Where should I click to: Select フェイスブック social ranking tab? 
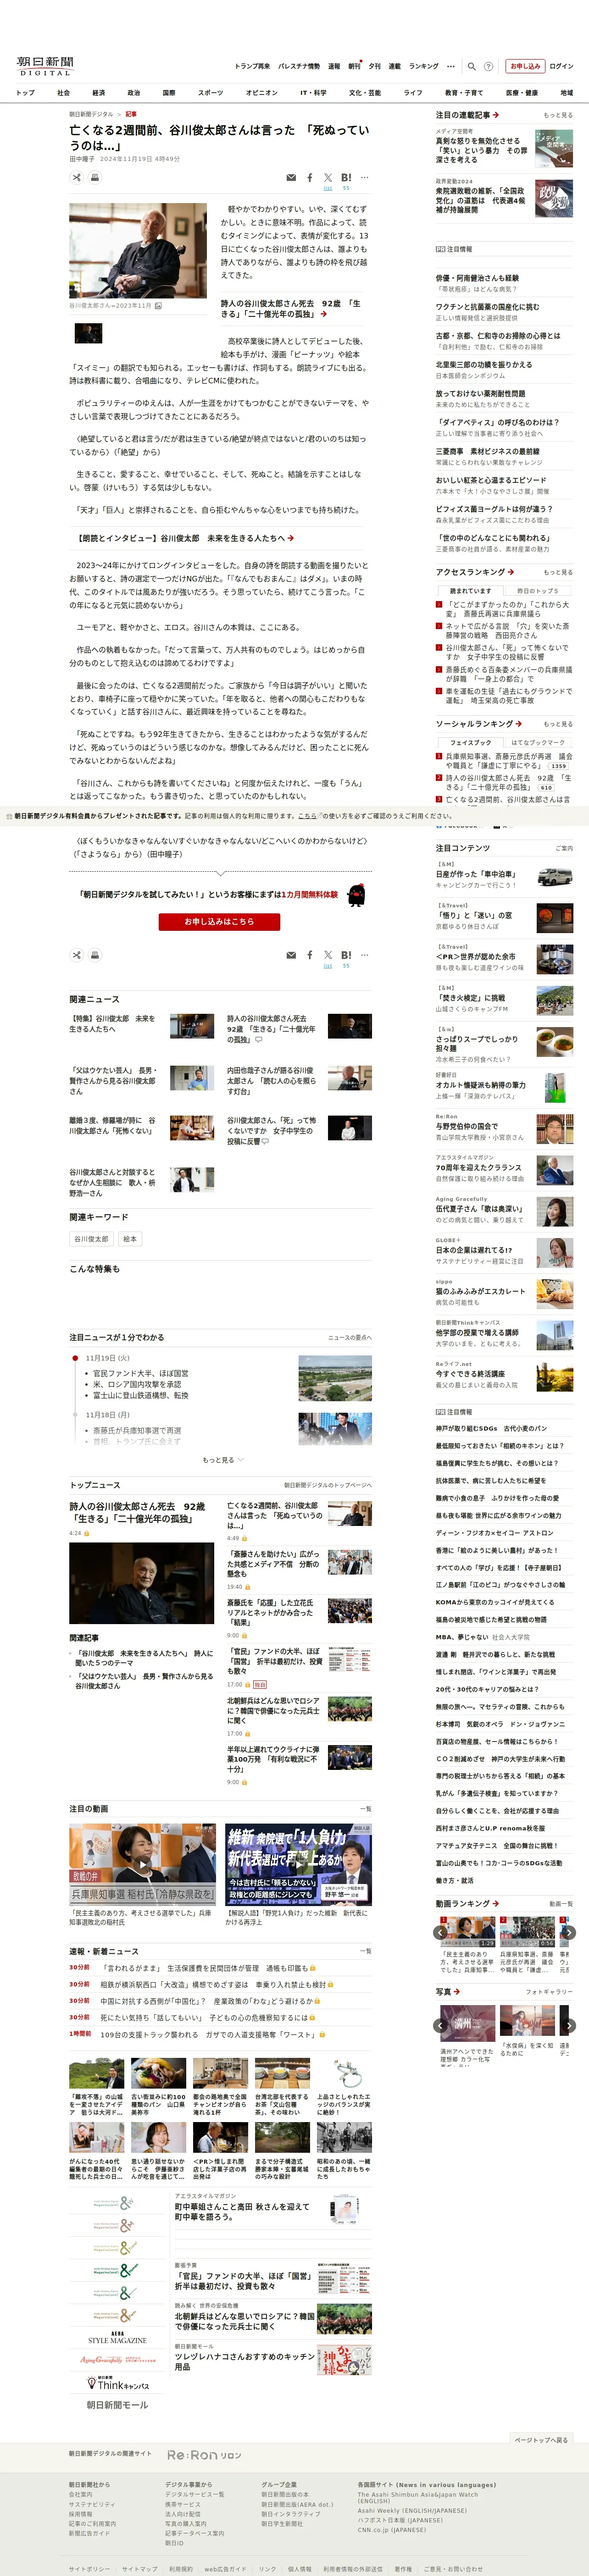pos(470,742)
